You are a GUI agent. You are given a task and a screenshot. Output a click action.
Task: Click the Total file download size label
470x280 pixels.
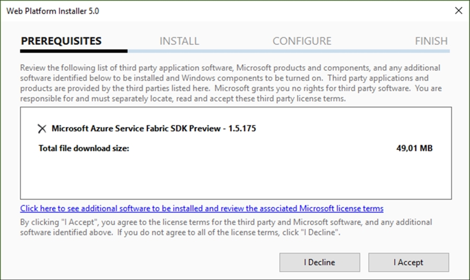[x=84, y=148]
